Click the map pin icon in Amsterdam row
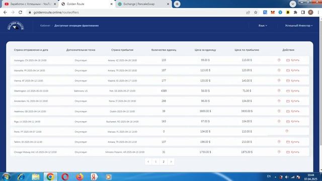 point(279,101)
